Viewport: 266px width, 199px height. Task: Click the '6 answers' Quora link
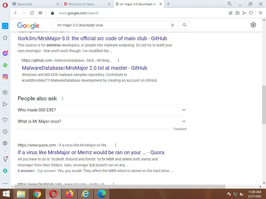[x=26, y=171]
